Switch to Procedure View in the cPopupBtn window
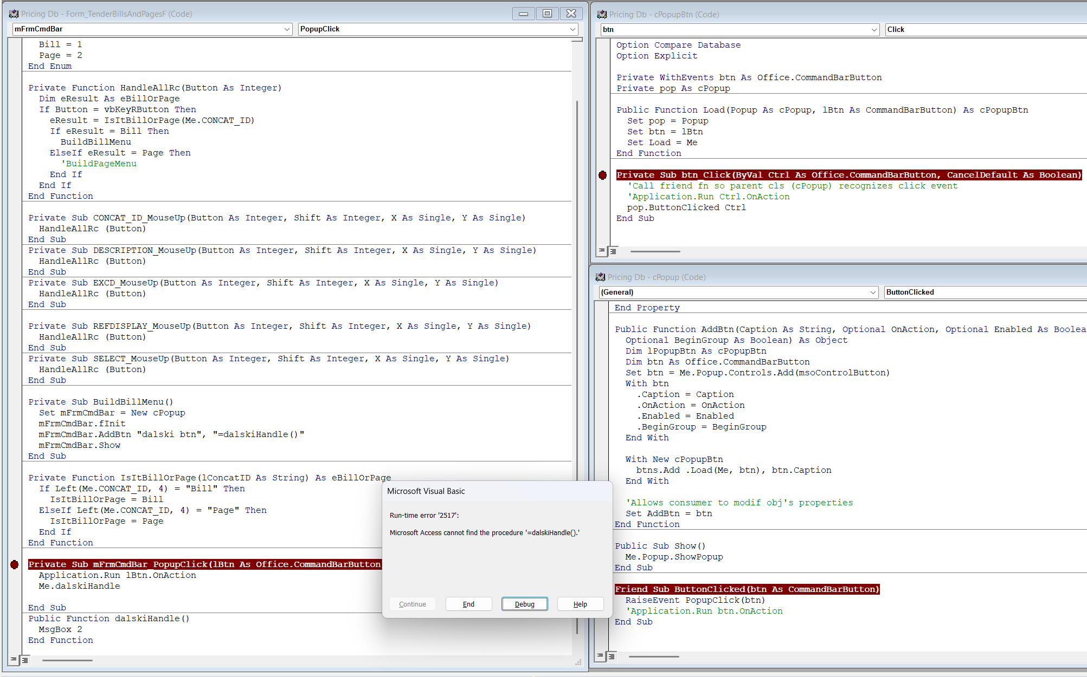The image size is (1087, 677). click(602, 251)
